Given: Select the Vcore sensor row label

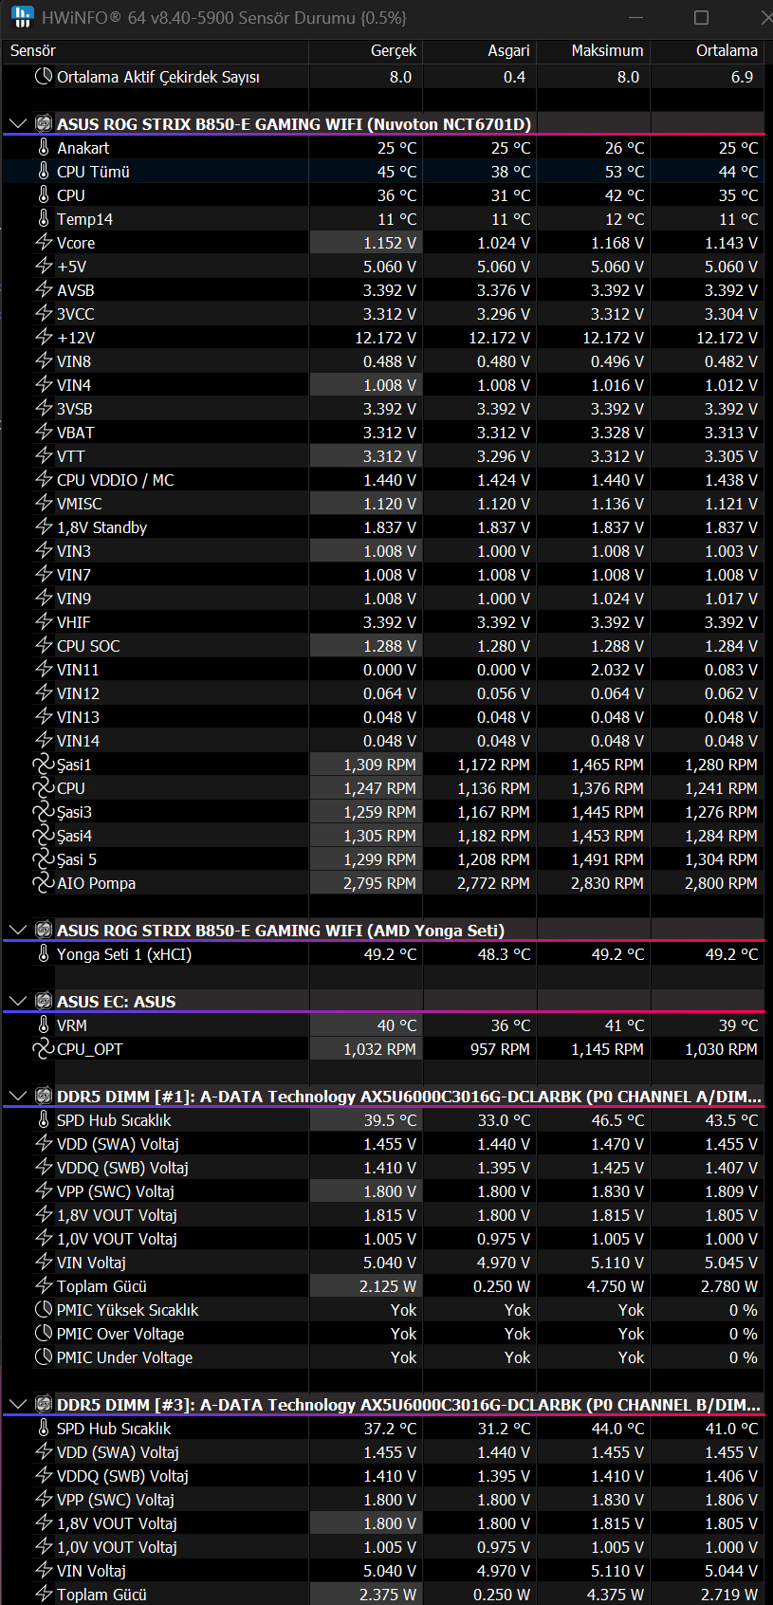Looking at the screenshot, I should tap(76, 242).
